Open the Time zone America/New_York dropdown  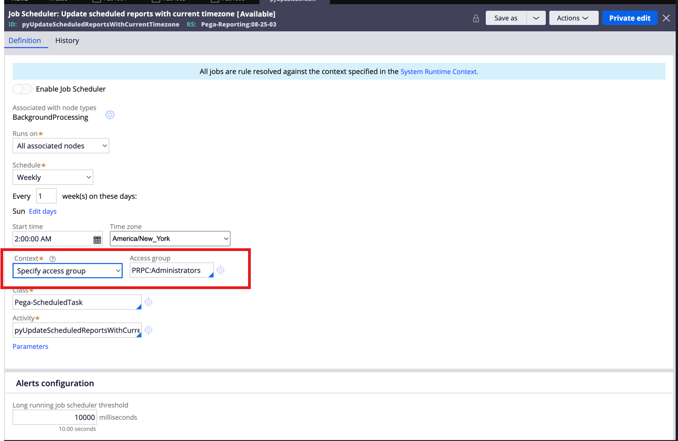pyautogui.click(x=170, y=239)
